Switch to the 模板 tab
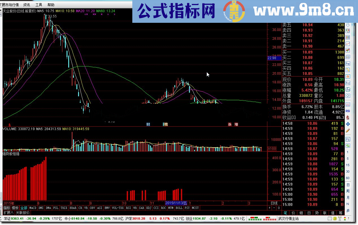 tap(16, 208)
